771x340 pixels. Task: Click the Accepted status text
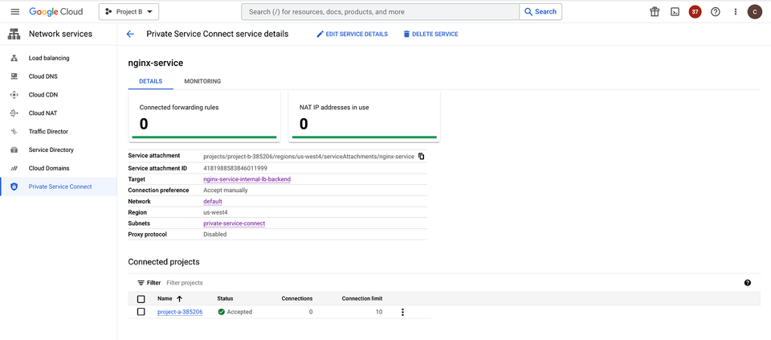239,312
